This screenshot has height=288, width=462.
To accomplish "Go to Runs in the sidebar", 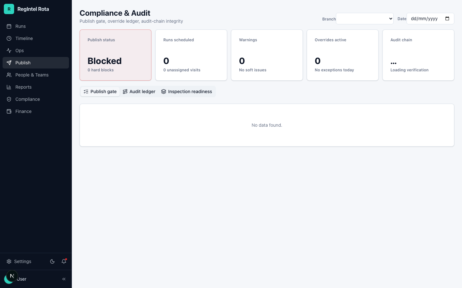I will tap(36, 26).
